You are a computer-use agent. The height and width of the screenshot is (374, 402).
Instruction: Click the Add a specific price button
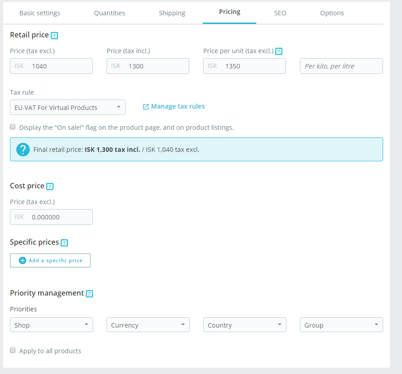pos(50,260)
